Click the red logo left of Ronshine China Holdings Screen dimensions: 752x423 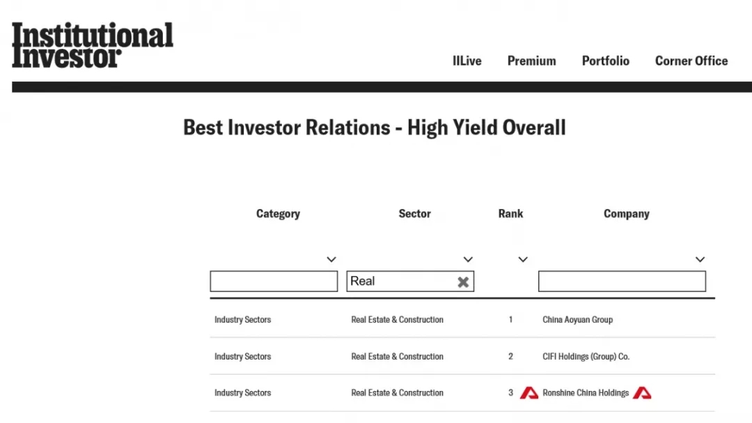click(x=529, y=393)
